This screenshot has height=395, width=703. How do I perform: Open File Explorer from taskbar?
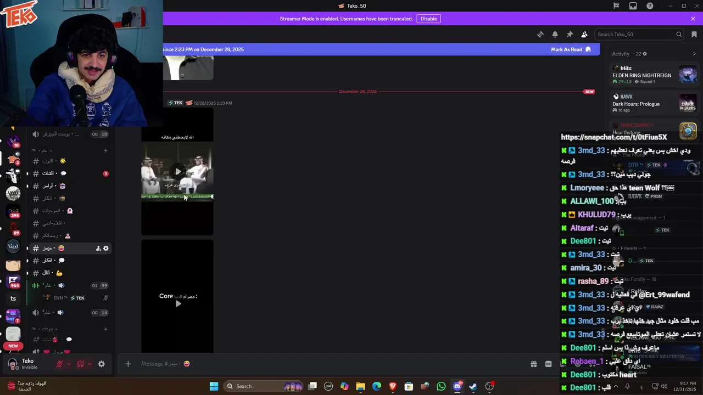tap(360, 386)
